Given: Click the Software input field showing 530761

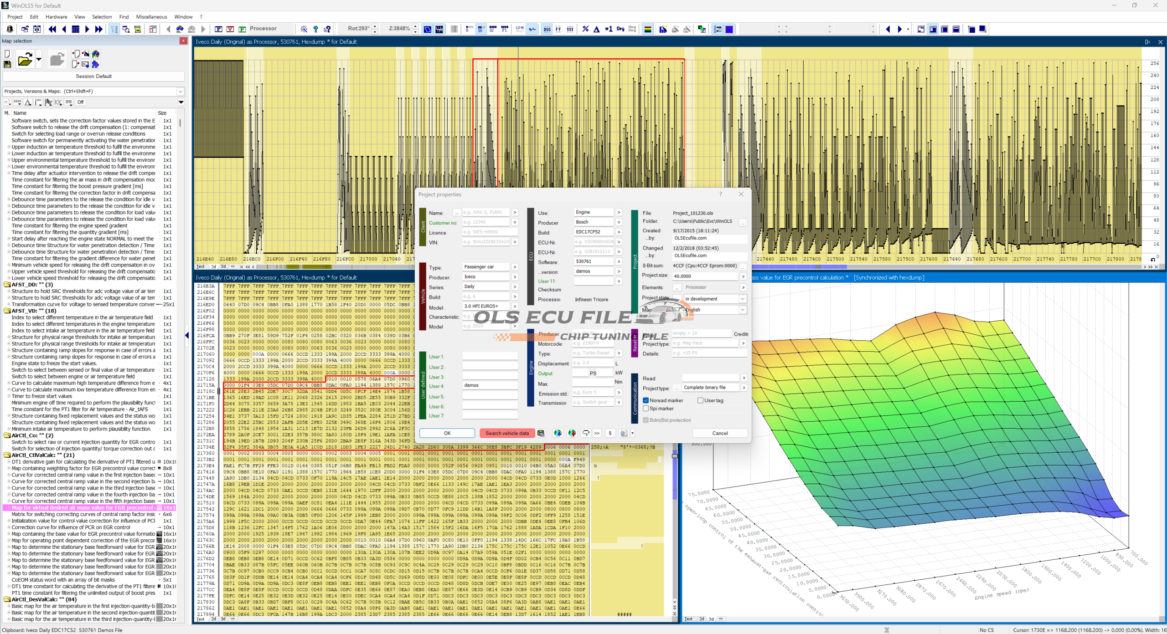Looking at the screenshot, I should [x=593, y=261].
